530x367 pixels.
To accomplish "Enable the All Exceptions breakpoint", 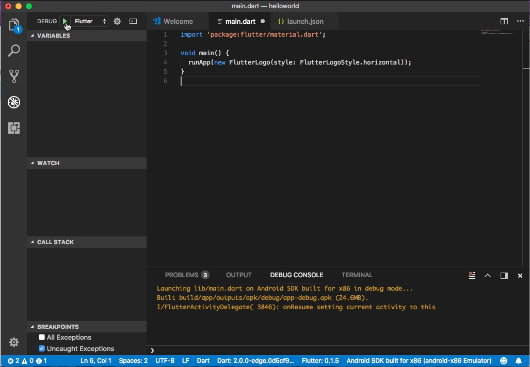I will click(42, 337).
